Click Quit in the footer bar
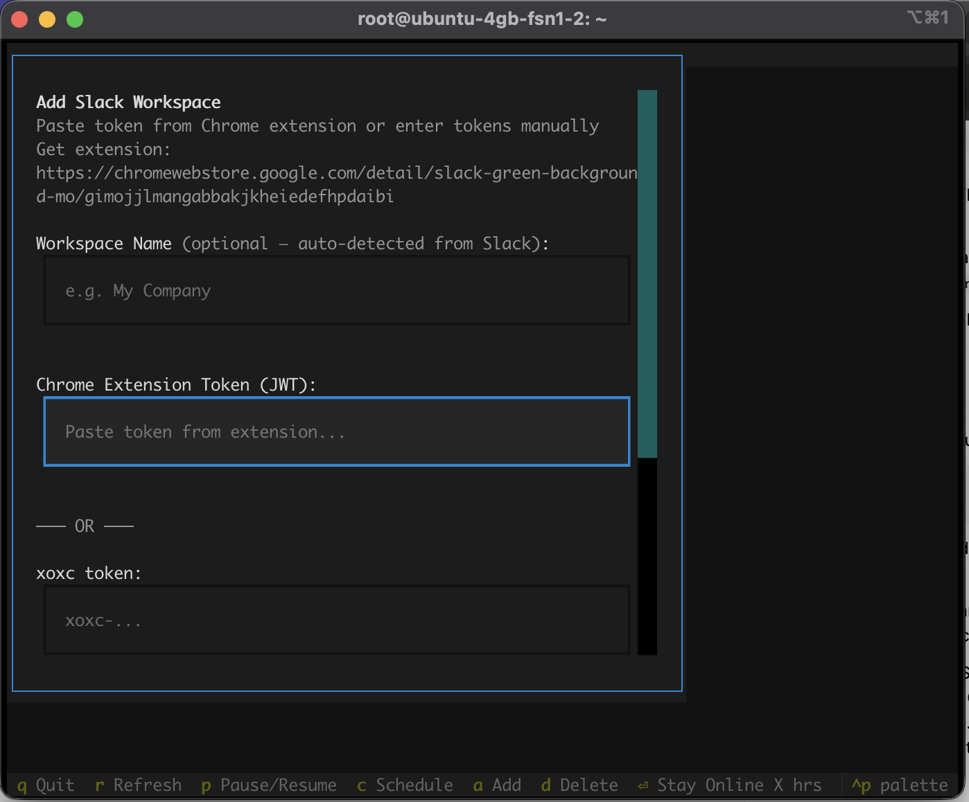This screenshot has width=969, height=802. pyautogui.click(x=46, y=785)
